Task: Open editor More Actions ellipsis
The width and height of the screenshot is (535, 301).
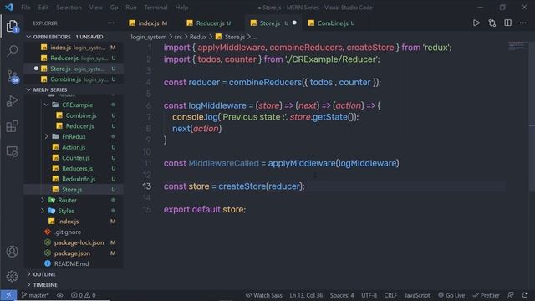Action: click(x=523, y=23)
